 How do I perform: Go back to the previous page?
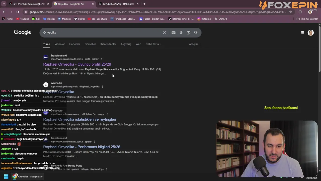[x=4, y=12]
